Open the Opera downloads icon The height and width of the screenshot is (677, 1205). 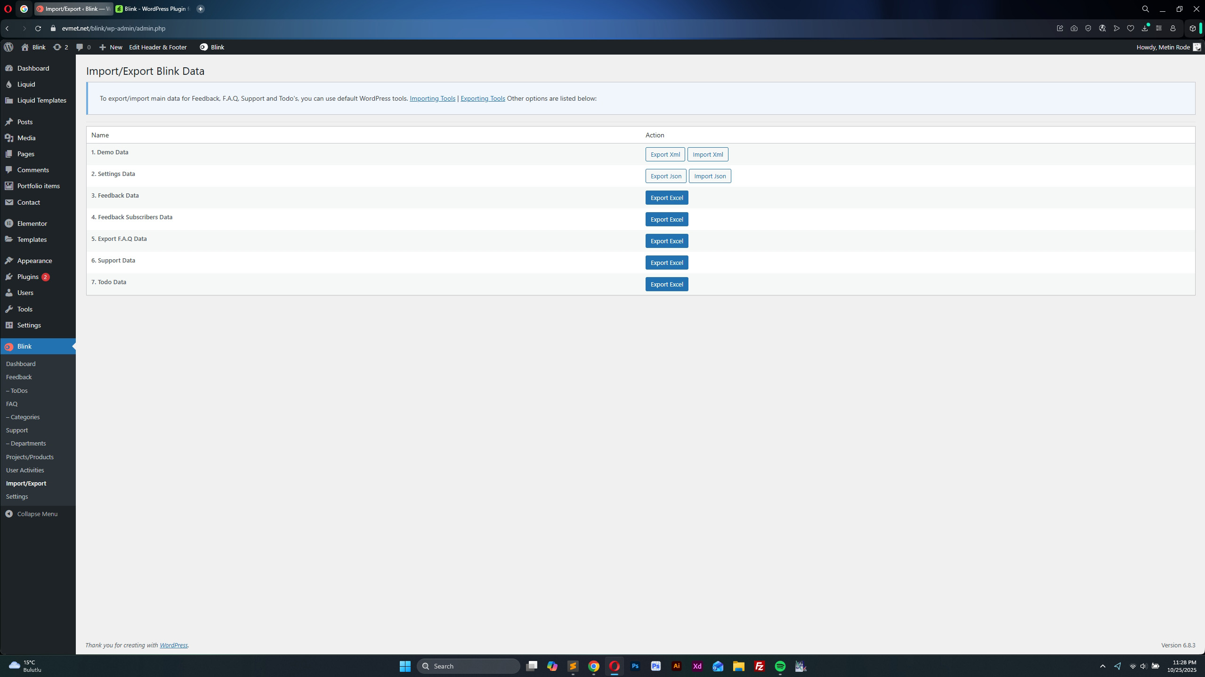tap(1145, 28)
